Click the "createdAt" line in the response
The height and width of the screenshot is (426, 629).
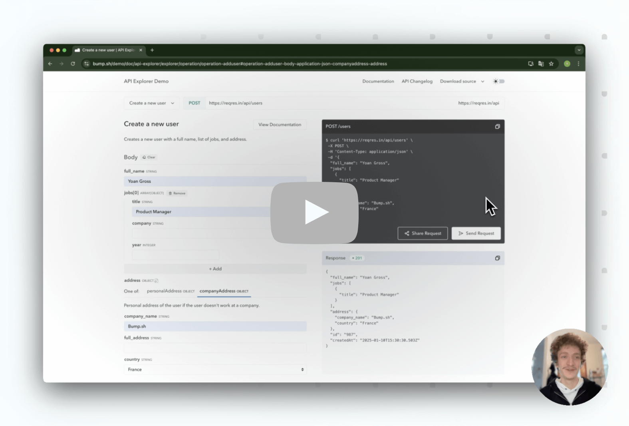point(375,340)
